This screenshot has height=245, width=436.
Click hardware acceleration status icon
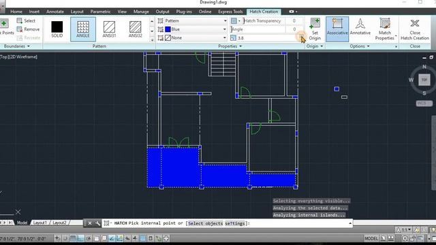pos(420,238)
